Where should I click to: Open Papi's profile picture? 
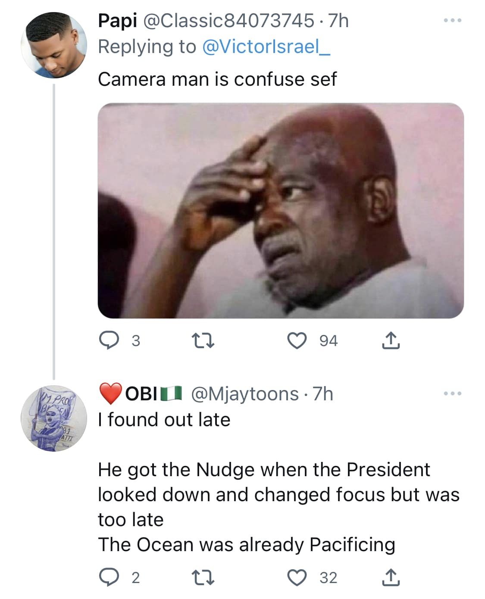click(x=54, y=45)
